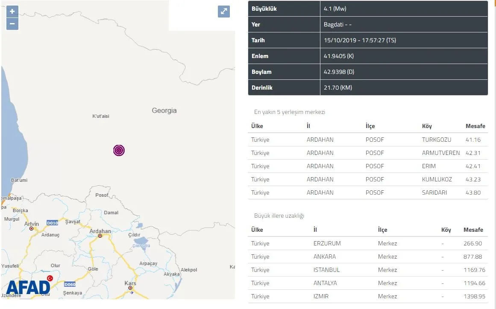Image resolution: width=496 pixels, height=309 pixels.
Task: Click the Mesafe header in nearest settlements table
Action: tap(475, 126)
